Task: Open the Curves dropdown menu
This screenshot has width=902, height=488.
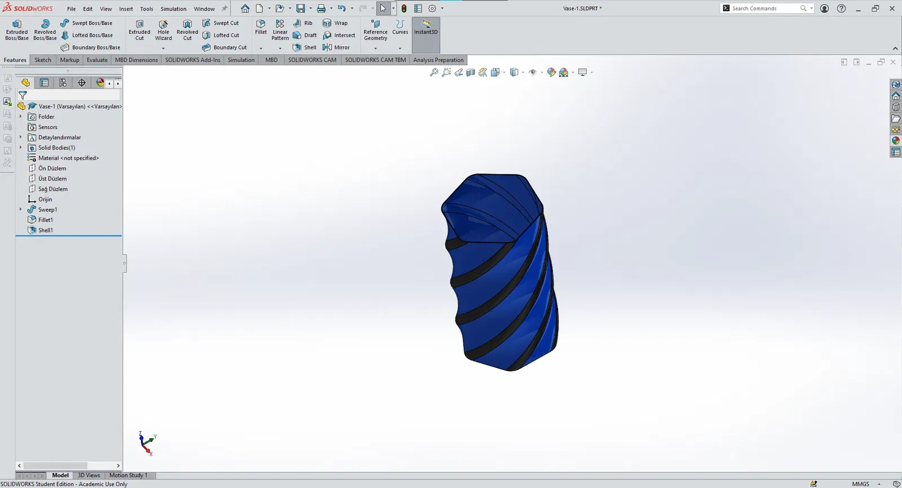Action: point(400,48)
